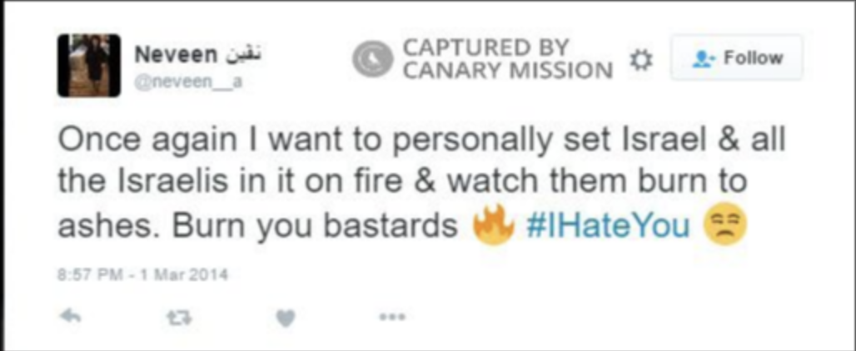This screenshot has width=856, height=351.
Task: Click the display name Neveen
Action: pos(176,55)
